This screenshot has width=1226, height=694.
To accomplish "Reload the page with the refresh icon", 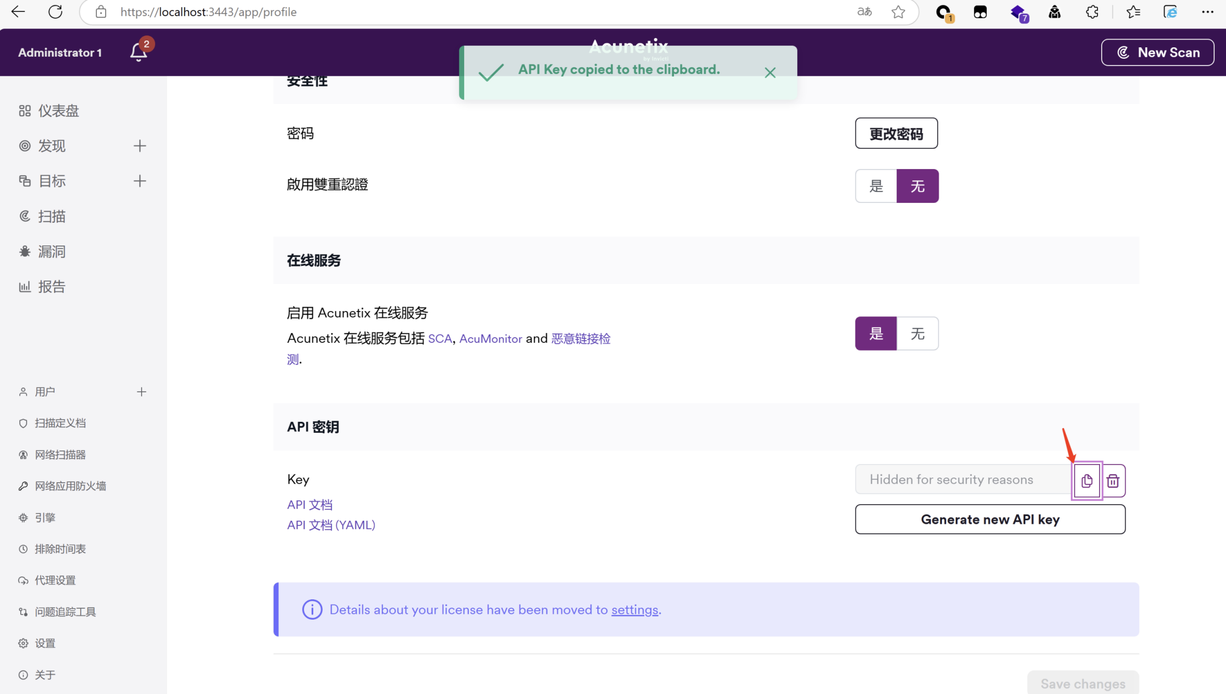I will (55, 12).
